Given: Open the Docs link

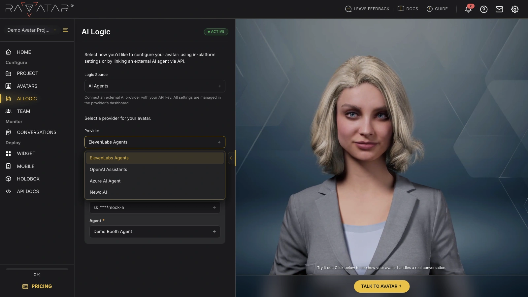Looking at the screenshot, I should pos(408,9).
